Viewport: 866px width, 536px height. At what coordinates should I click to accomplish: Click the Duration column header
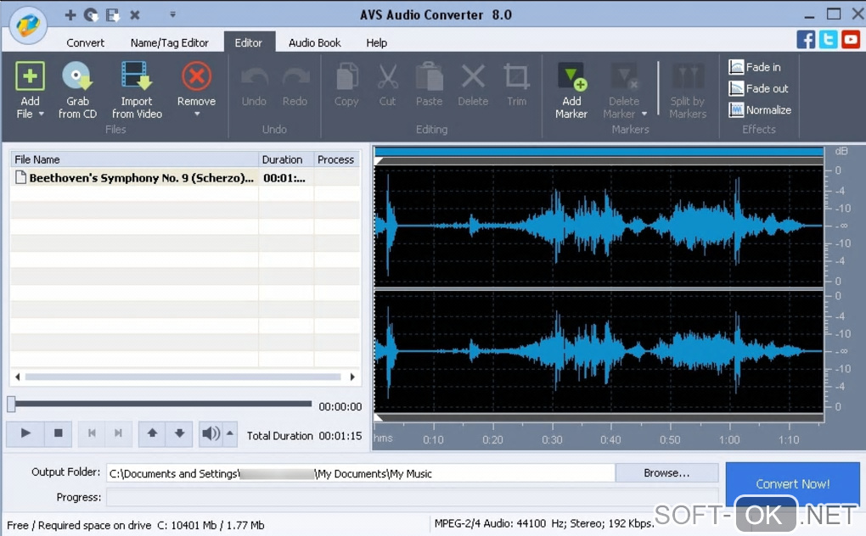286,159
